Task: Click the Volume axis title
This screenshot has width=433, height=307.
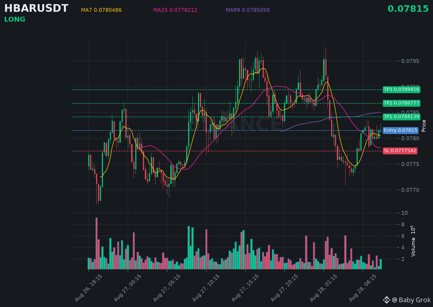Action: [x=413, y=241]
